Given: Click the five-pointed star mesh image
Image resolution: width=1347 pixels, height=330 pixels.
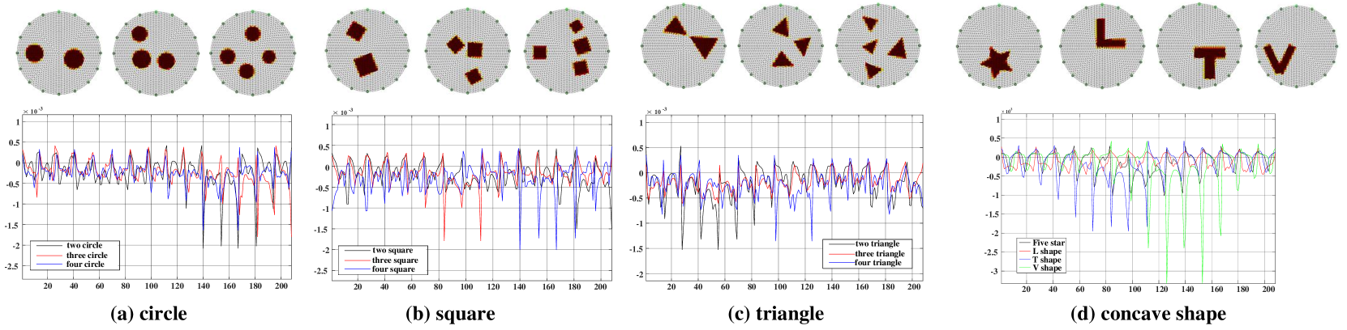Looking at the screenshot, I should click(999, 46).
